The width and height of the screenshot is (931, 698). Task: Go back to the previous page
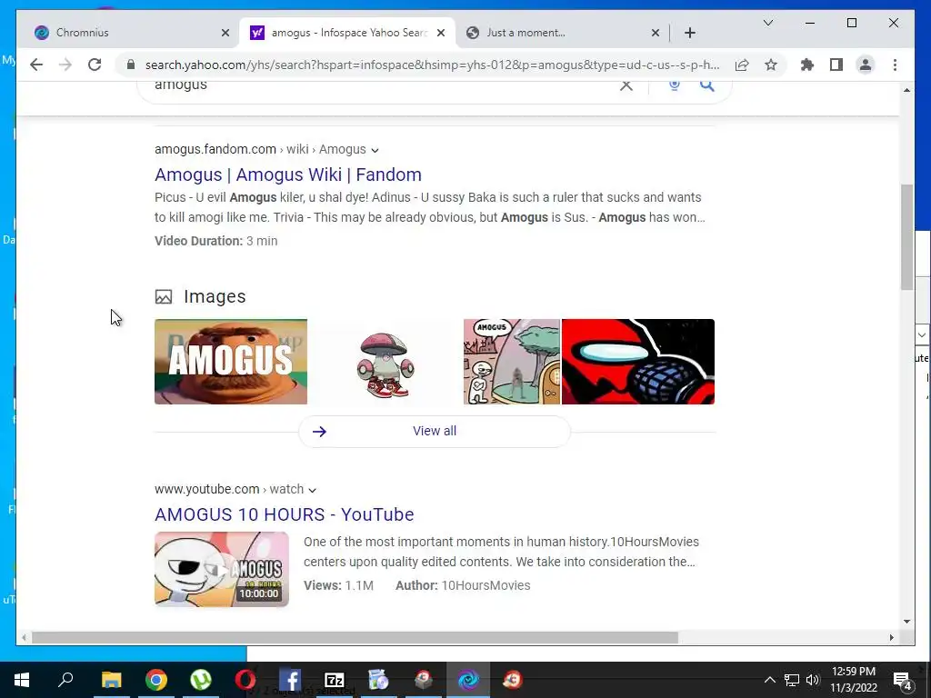point(36,65)
